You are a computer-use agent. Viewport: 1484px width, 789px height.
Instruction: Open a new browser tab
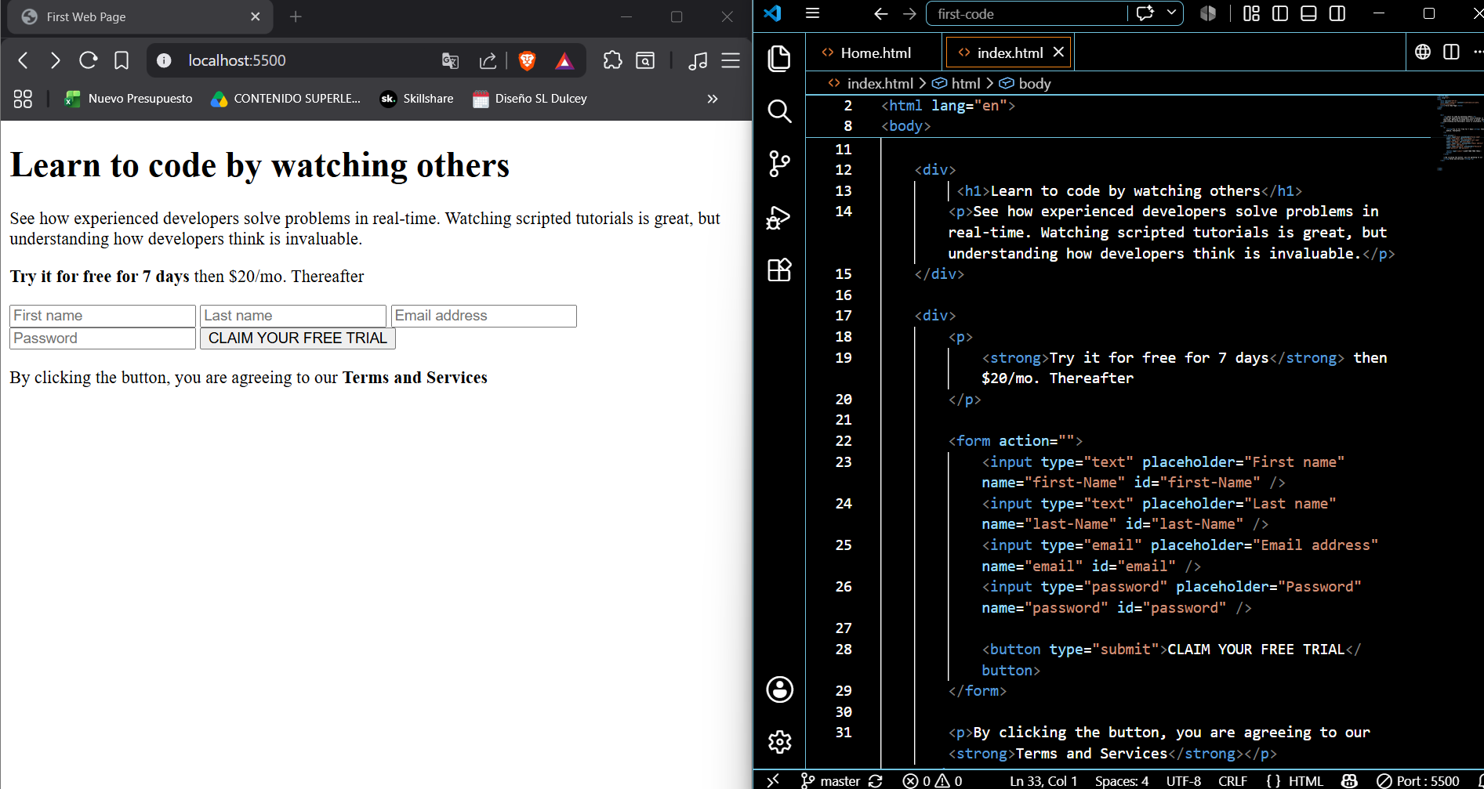coord(296,16)
